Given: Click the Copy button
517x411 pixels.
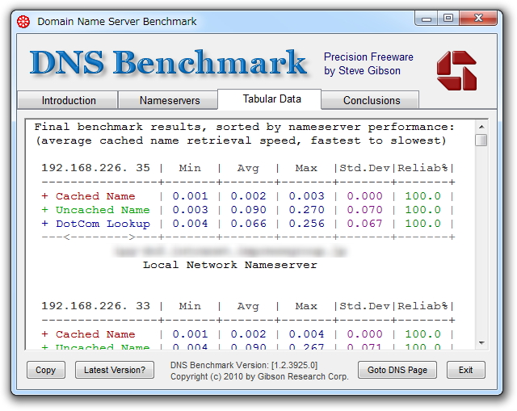Looking at the screenshot, I should [46, 370].
